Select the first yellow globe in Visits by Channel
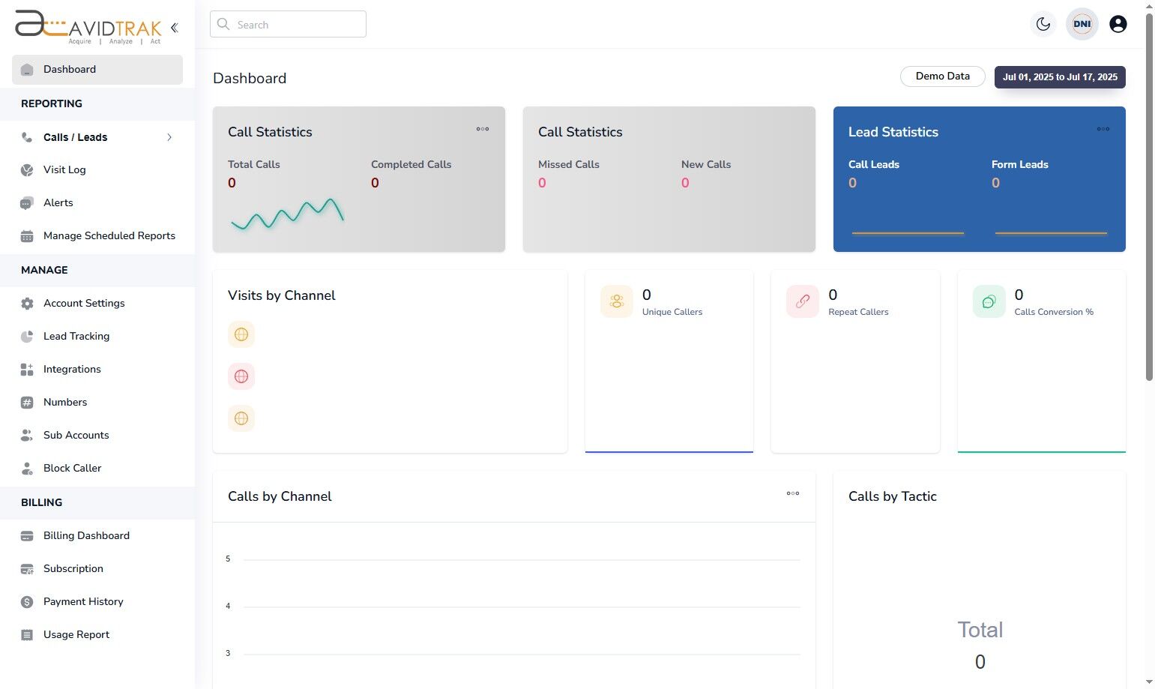 click(241, 334)
